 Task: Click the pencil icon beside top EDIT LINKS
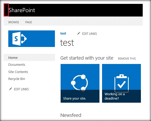[78, 34]
